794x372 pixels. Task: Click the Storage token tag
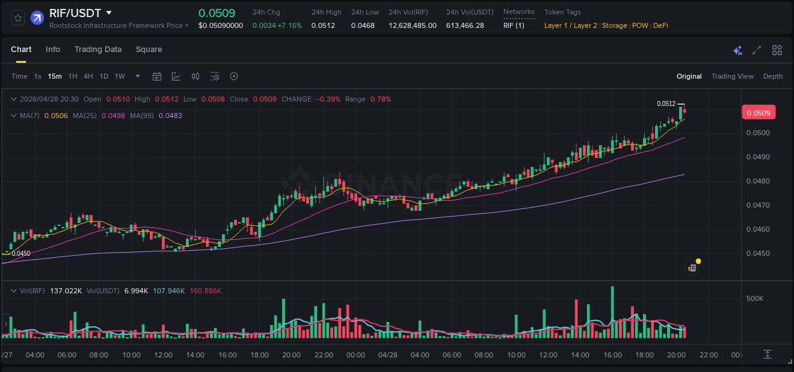click(x=614, y=25)
